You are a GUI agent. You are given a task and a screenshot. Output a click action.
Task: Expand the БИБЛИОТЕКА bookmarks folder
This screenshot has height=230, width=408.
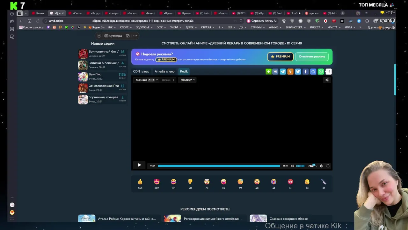coord(295,27)
